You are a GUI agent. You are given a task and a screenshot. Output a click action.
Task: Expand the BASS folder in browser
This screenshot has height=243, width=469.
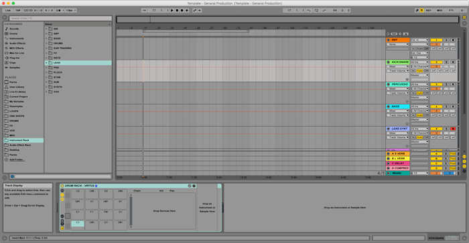point(46,39)
